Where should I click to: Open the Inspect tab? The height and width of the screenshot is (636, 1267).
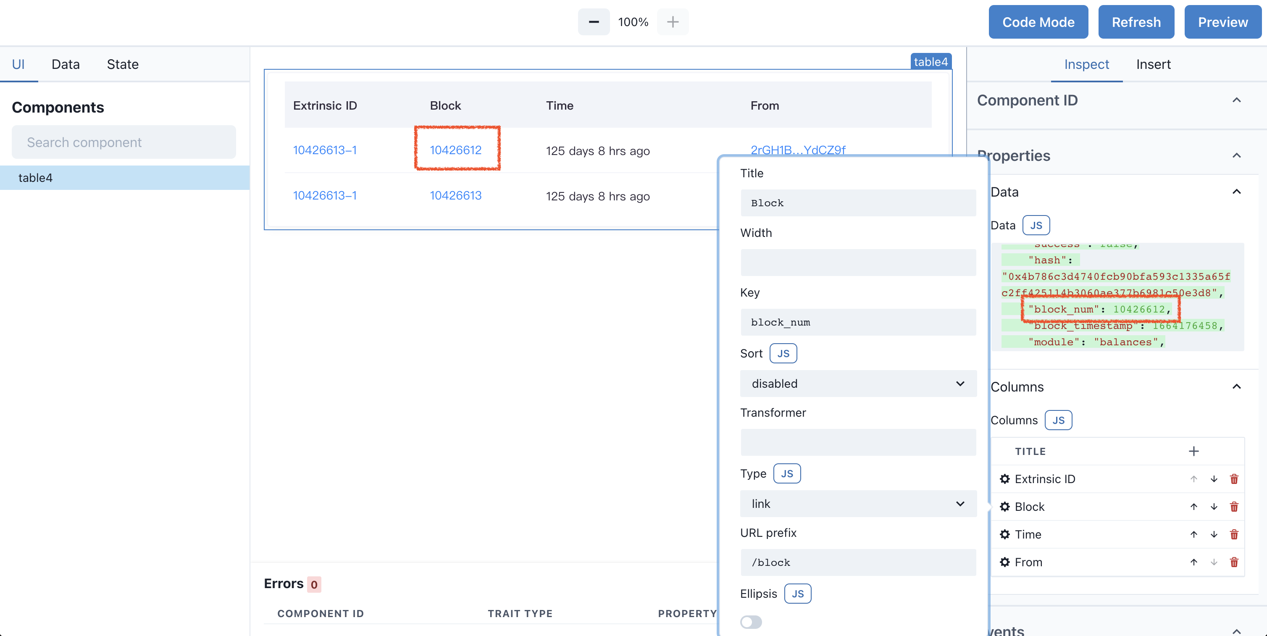point(1086,64)
